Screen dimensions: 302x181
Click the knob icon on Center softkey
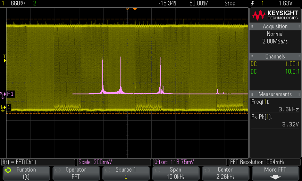(207, 170)
